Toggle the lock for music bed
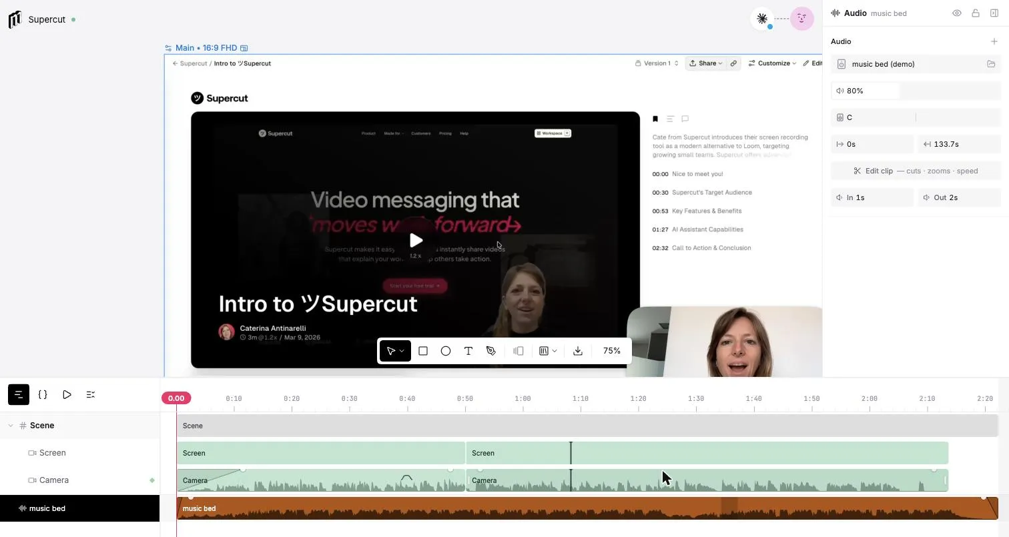This screenshot has height=537, width=1009. click(976, 13)
